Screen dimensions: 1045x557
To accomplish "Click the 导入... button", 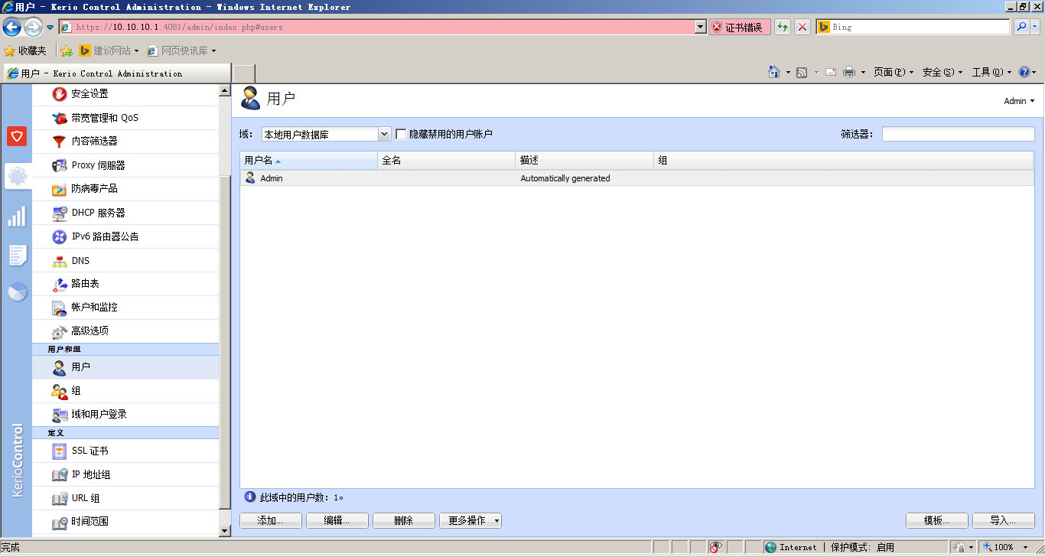I will (x=1003, y=520).
